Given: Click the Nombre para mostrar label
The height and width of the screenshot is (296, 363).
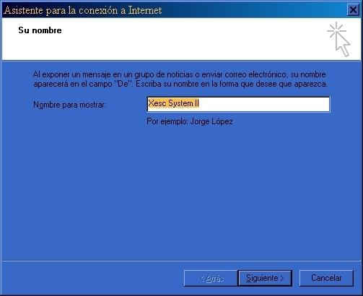Looking at the screenshot, I should tap(69, 105).
